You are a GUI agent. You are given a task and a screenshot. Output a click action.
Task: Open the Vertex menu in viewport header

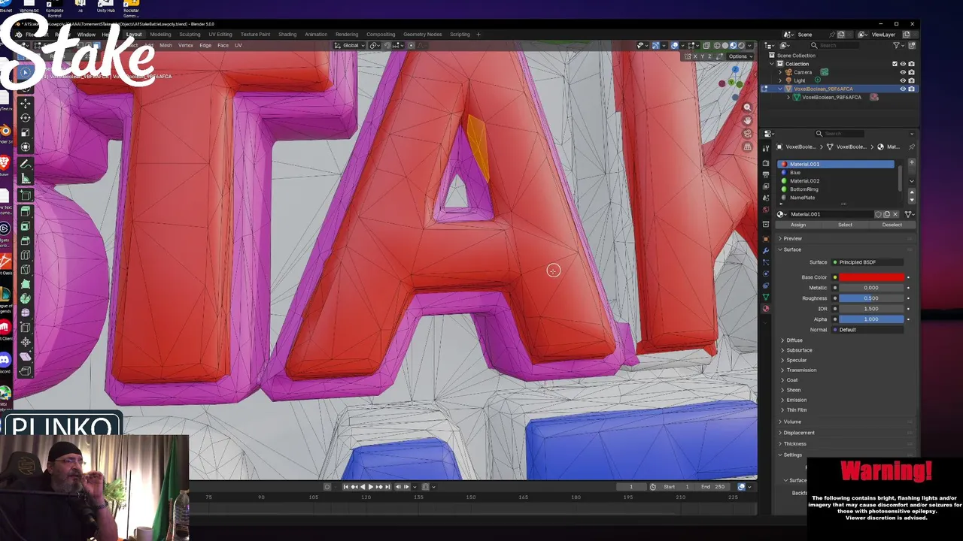click(185, 45)
